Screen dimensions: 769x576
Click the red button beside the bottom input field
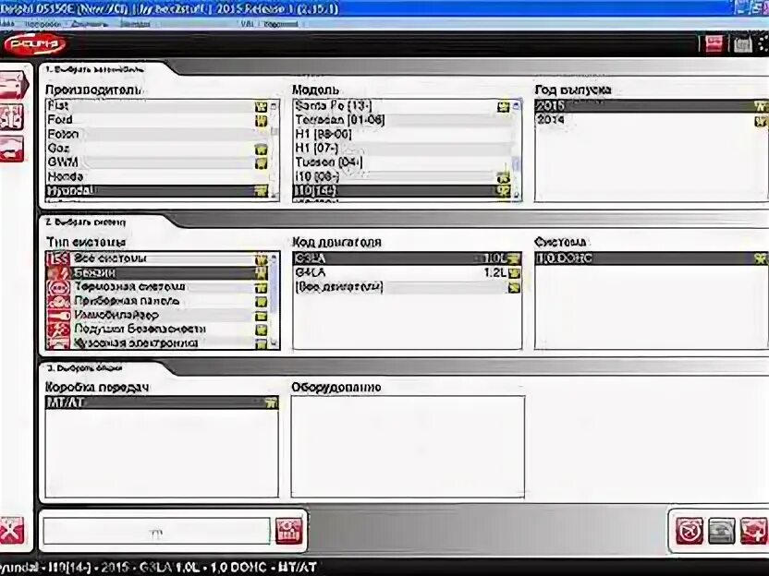[289, 532]
